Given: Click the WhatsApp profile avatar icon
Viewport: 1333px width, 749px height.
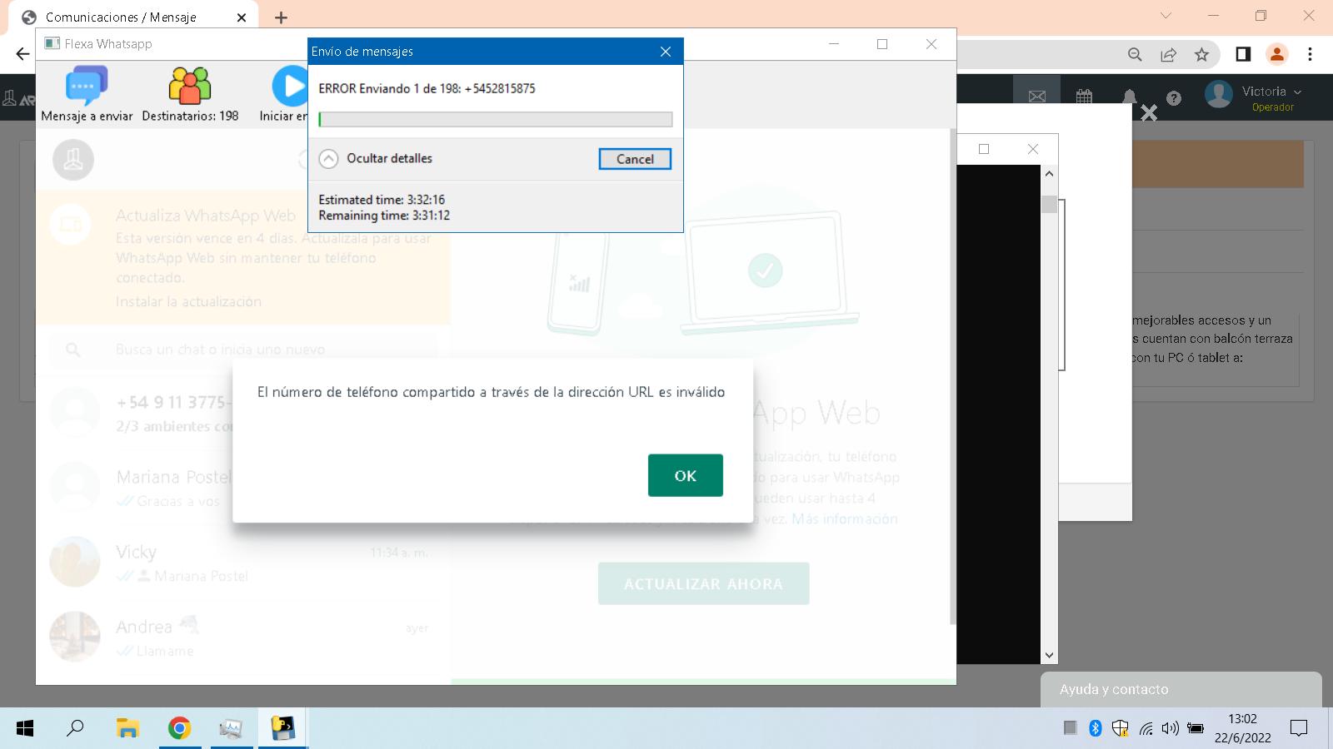Looking at the screenshot, I should pos(73,160).
